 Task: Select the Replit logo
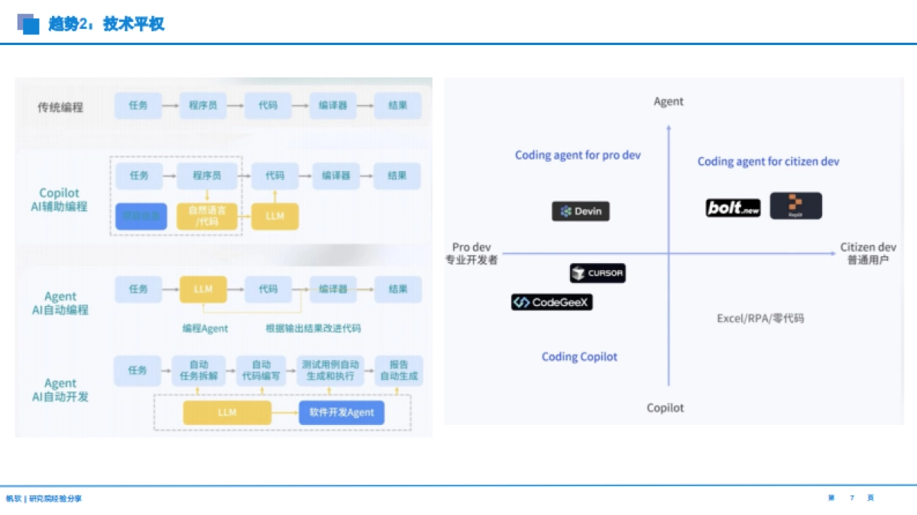pyautogui.click(x=795, y=206)
